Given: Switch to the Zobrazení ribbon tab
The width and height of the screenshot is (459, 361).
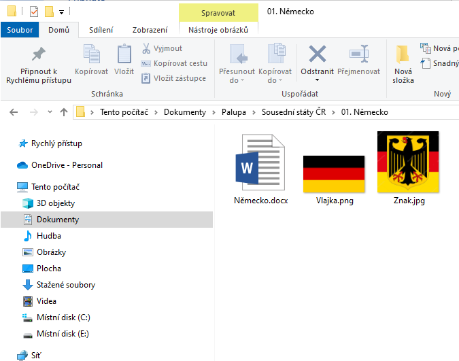Looking at the screenshot, I should 150,30.
